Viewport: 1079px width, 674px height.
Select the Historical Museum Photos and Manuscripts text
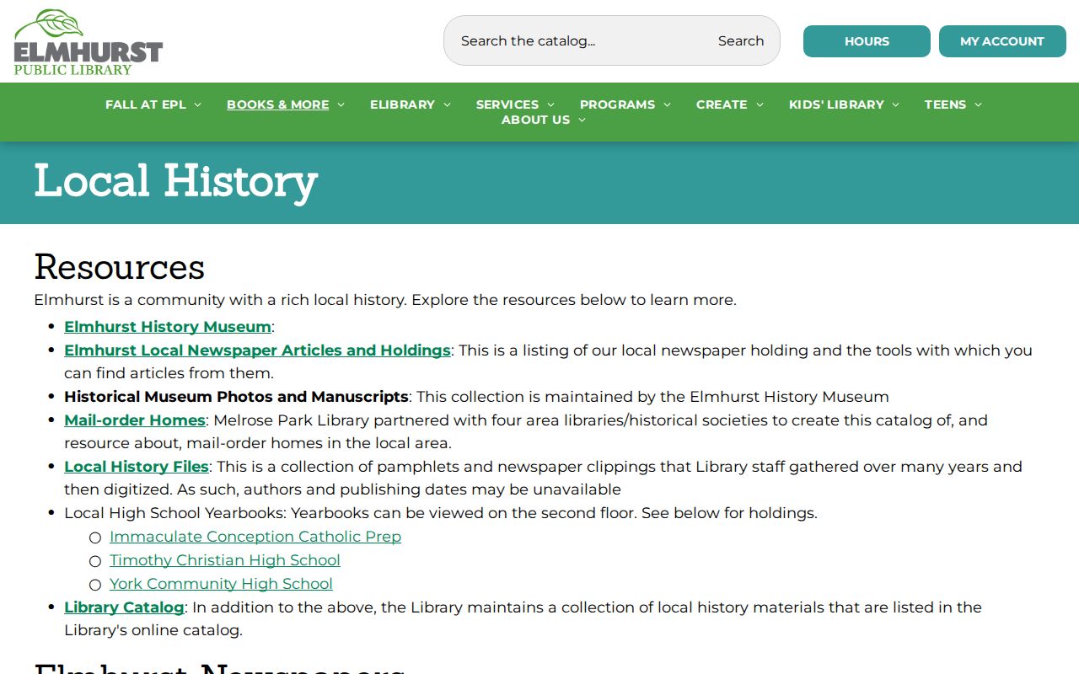click(236, 397)
